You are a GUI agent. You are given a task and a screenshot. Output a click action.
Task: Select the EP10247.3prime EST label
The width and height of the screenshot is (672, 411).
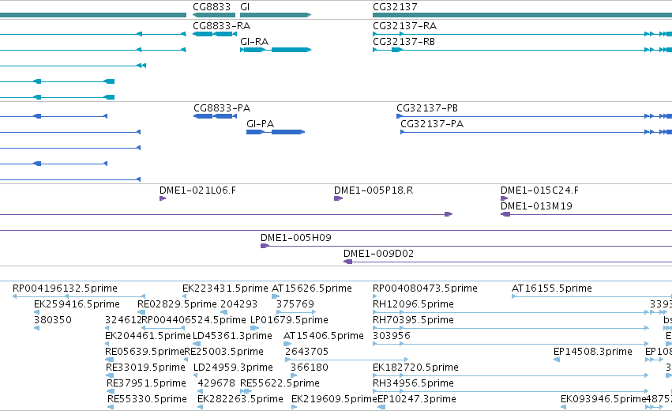coord(417,400)
